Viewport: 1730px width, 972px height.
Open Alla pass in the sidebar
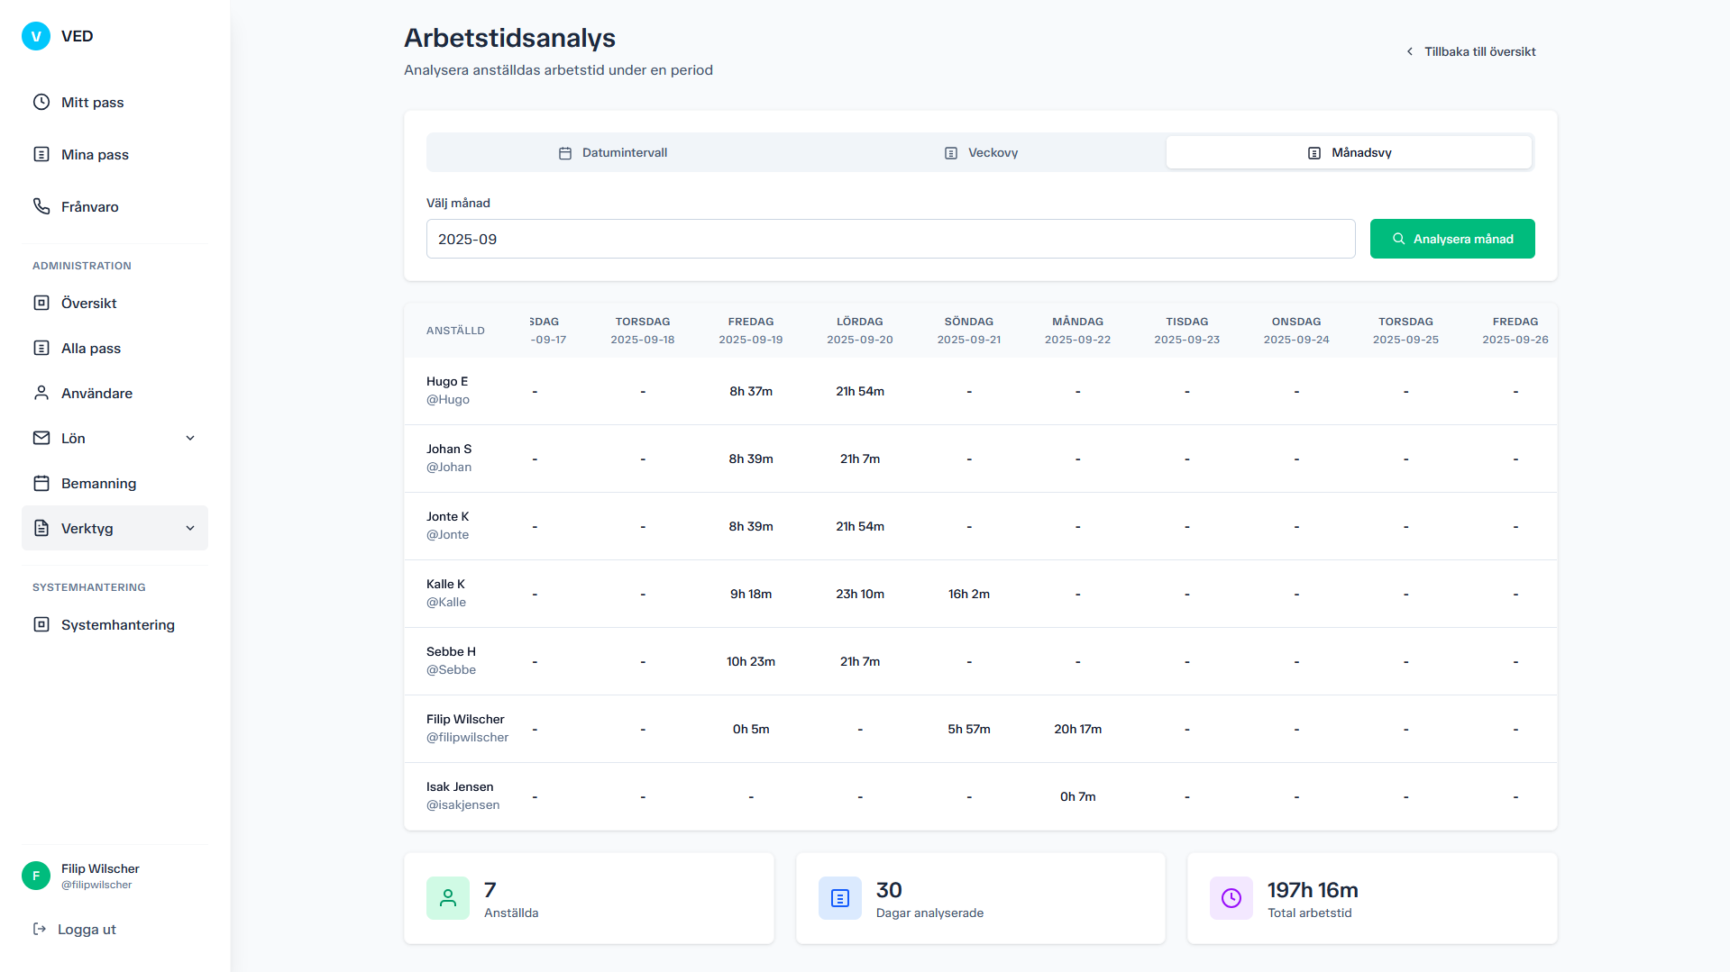pos(90,348)
